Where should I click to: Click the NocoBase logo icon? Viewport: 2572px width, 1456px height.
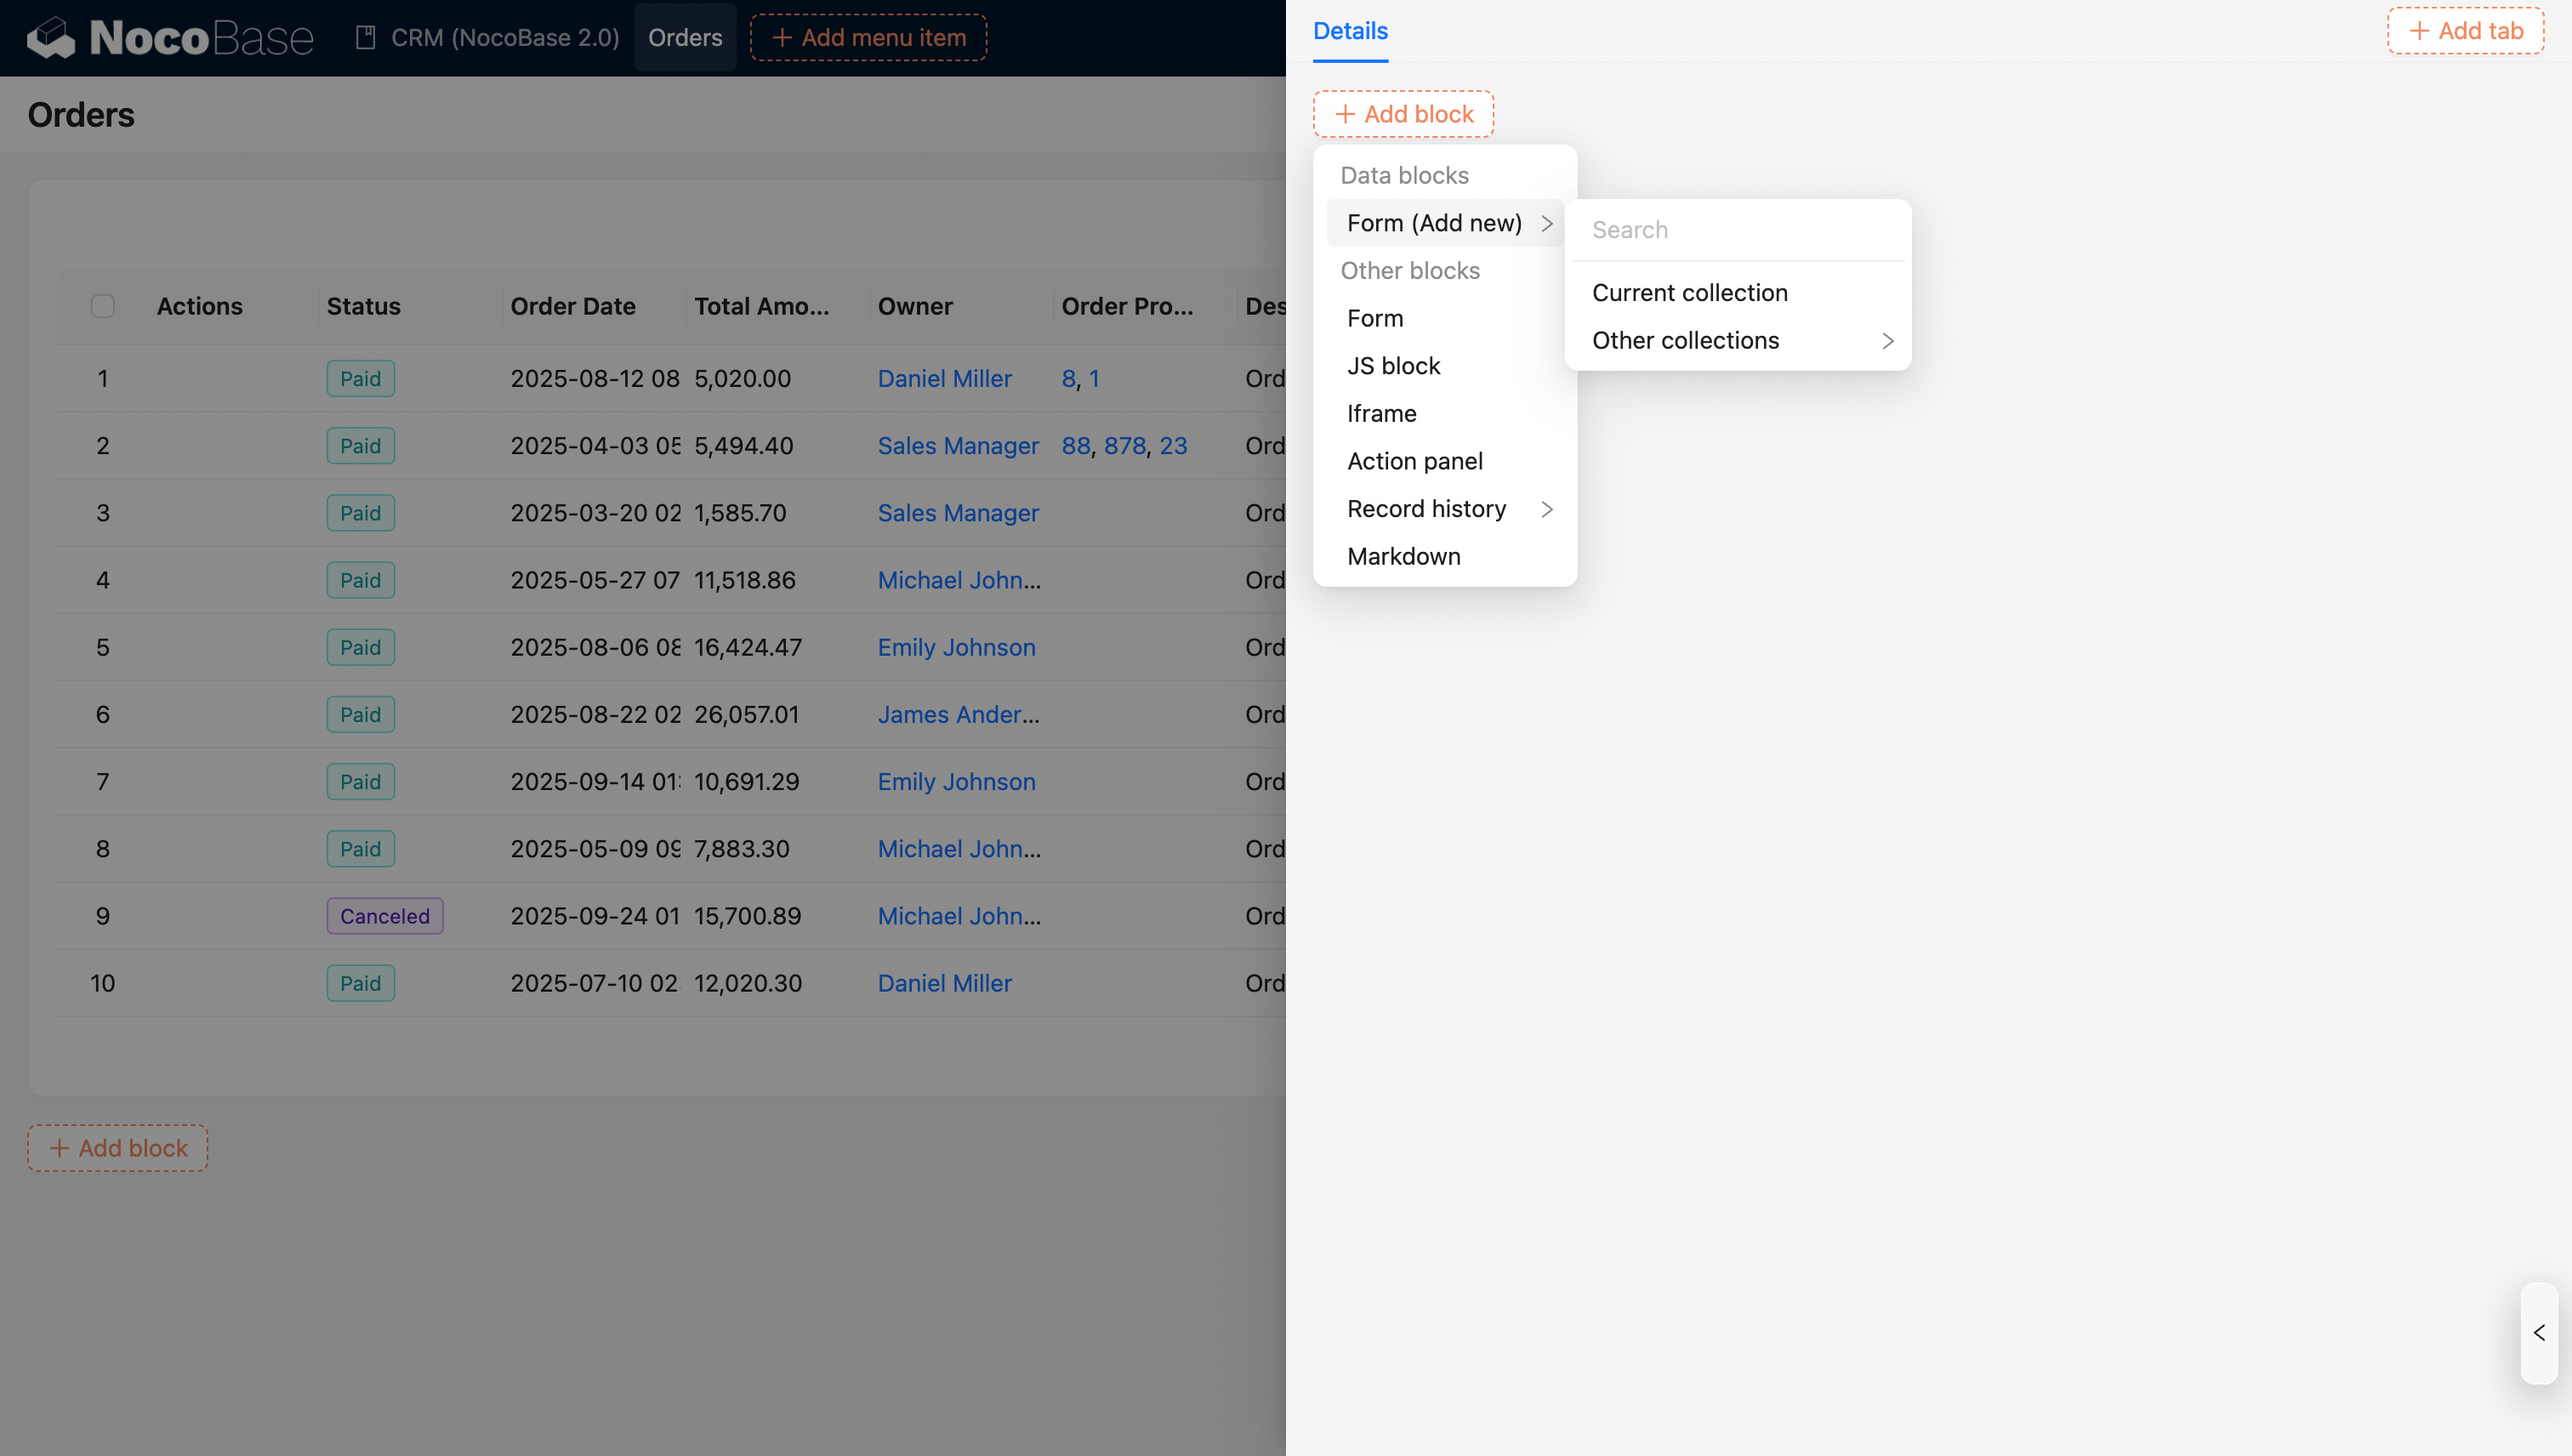(x=50, y=38)
